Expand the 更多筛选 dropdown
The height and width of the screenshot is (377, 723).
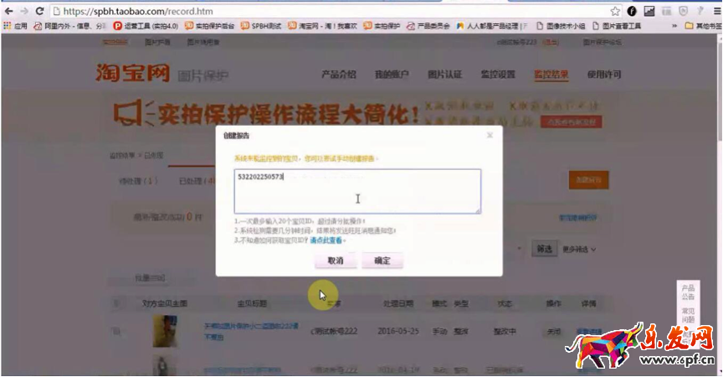coord(579,249)
